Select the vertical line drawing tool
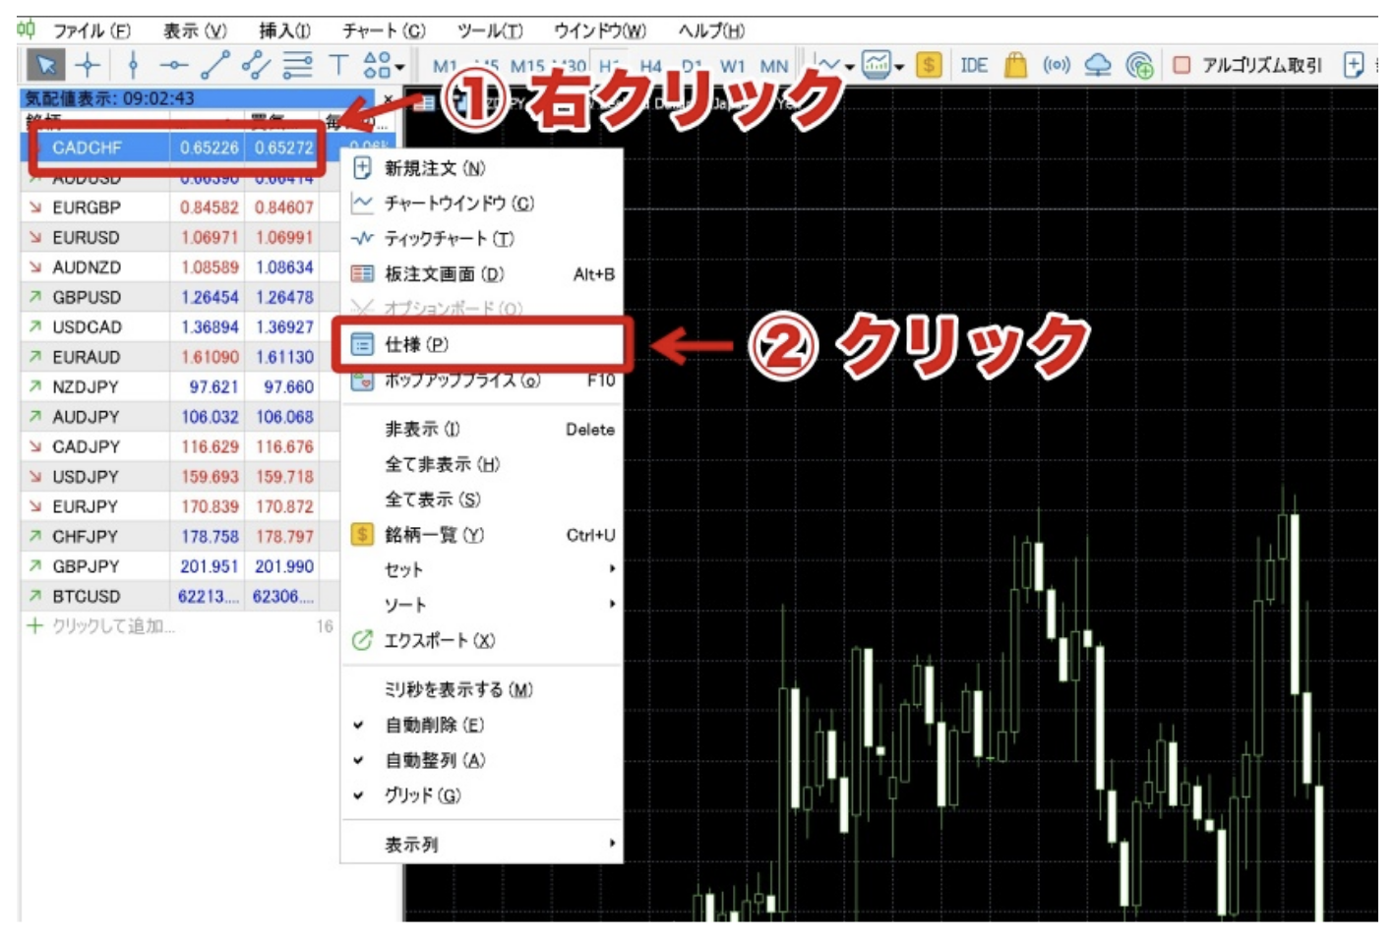This screenshot has height=940, width=1395. click(133, 66)
